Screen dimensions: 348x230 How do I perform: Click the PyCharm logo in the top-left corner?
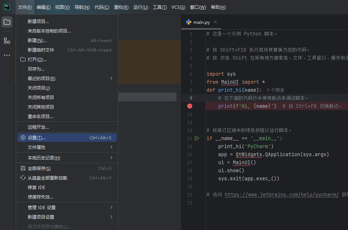7,7
